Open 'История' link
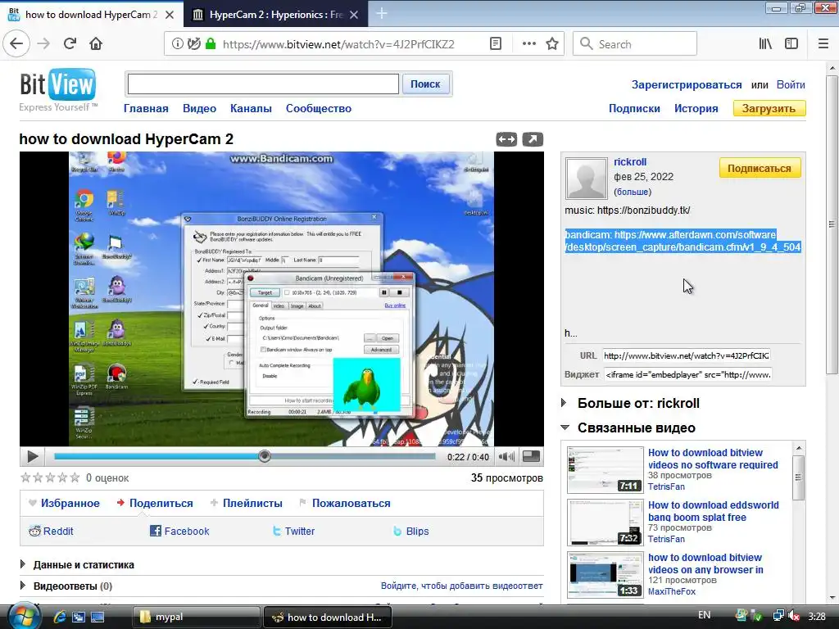839x629 pixels. point(696,109)
